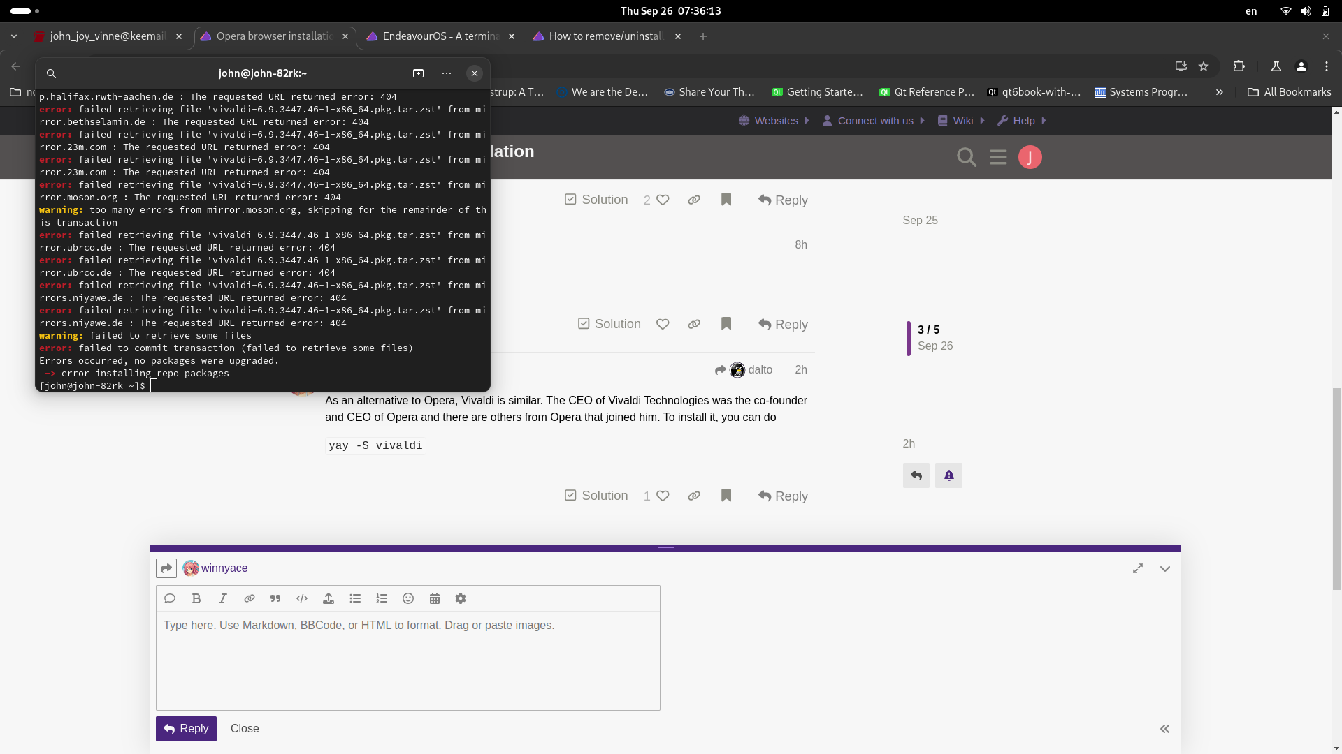Screen dimensions: 1342x754
Task: Open new browser tab plus button
Action: (x=703, y=36)
